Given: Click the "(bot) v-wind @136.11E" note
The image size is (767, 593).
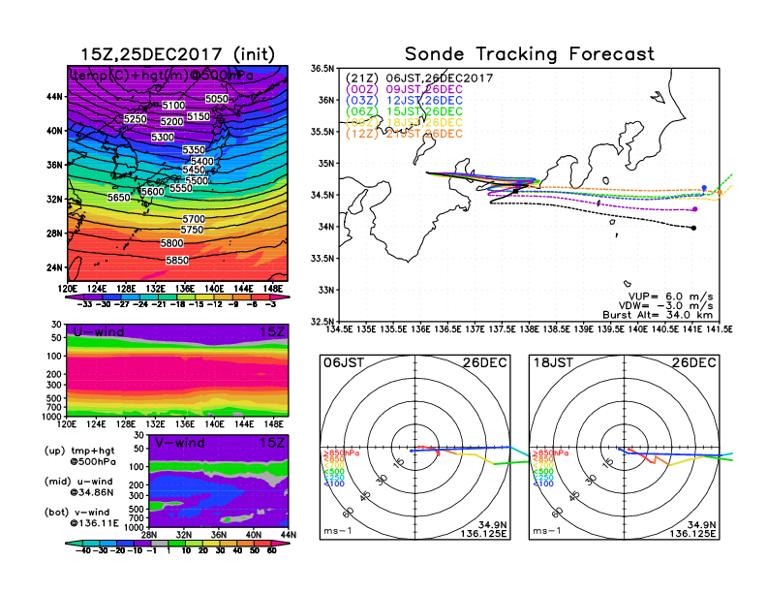Looking at the screenshot, I should coord(81,517).
